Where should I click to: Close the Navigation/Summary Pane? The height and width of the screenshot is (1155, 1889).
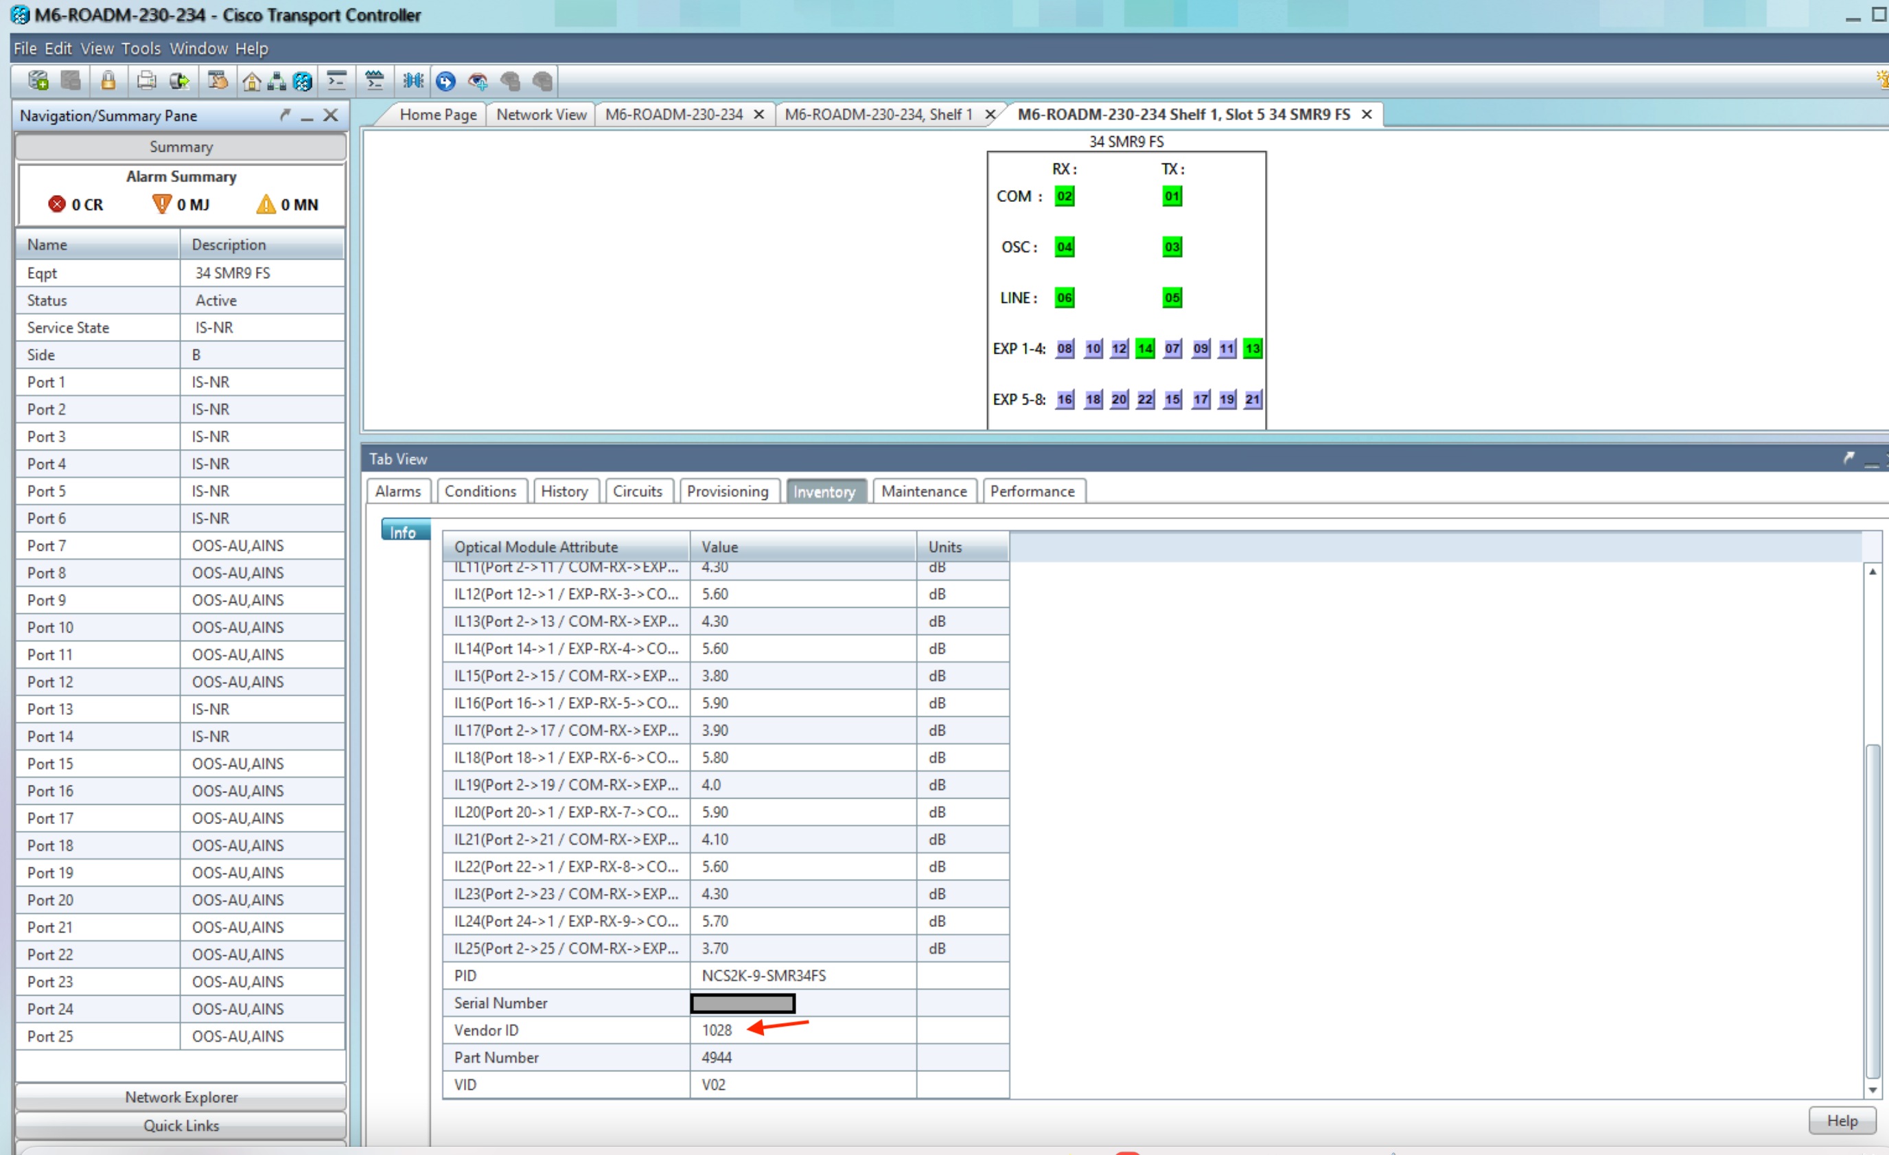click(x=330, y=115)
